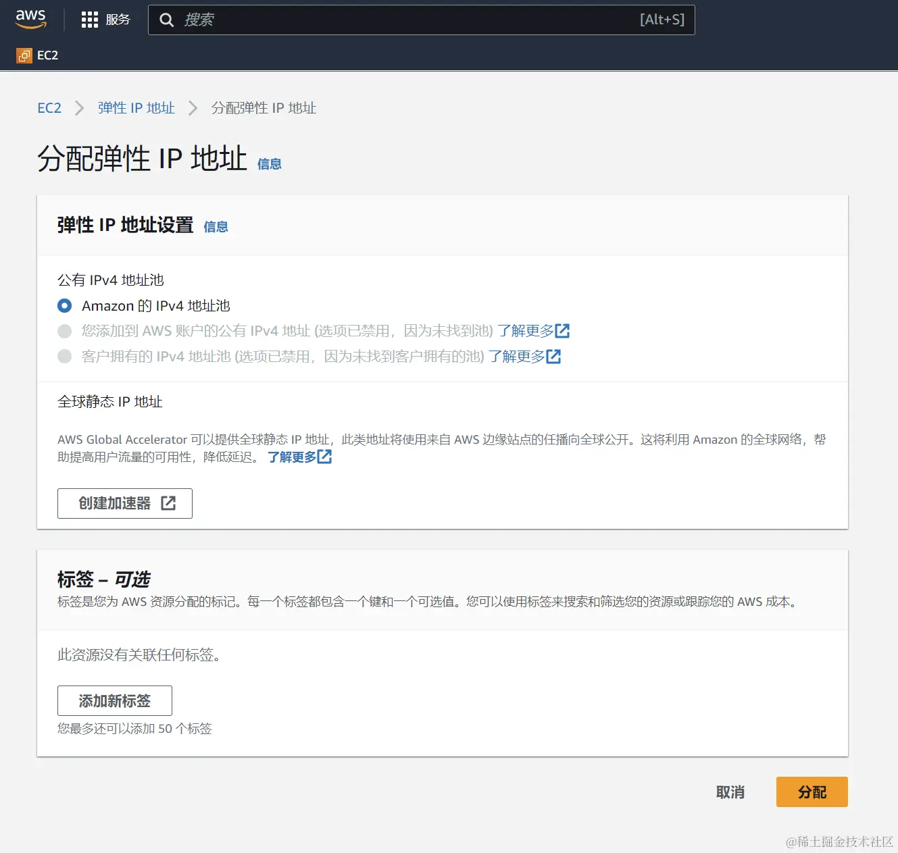Screen dimensions: 898x853
Task: Go to 弹性 IP 地址 breadcrumb
Action: [136, 108]
